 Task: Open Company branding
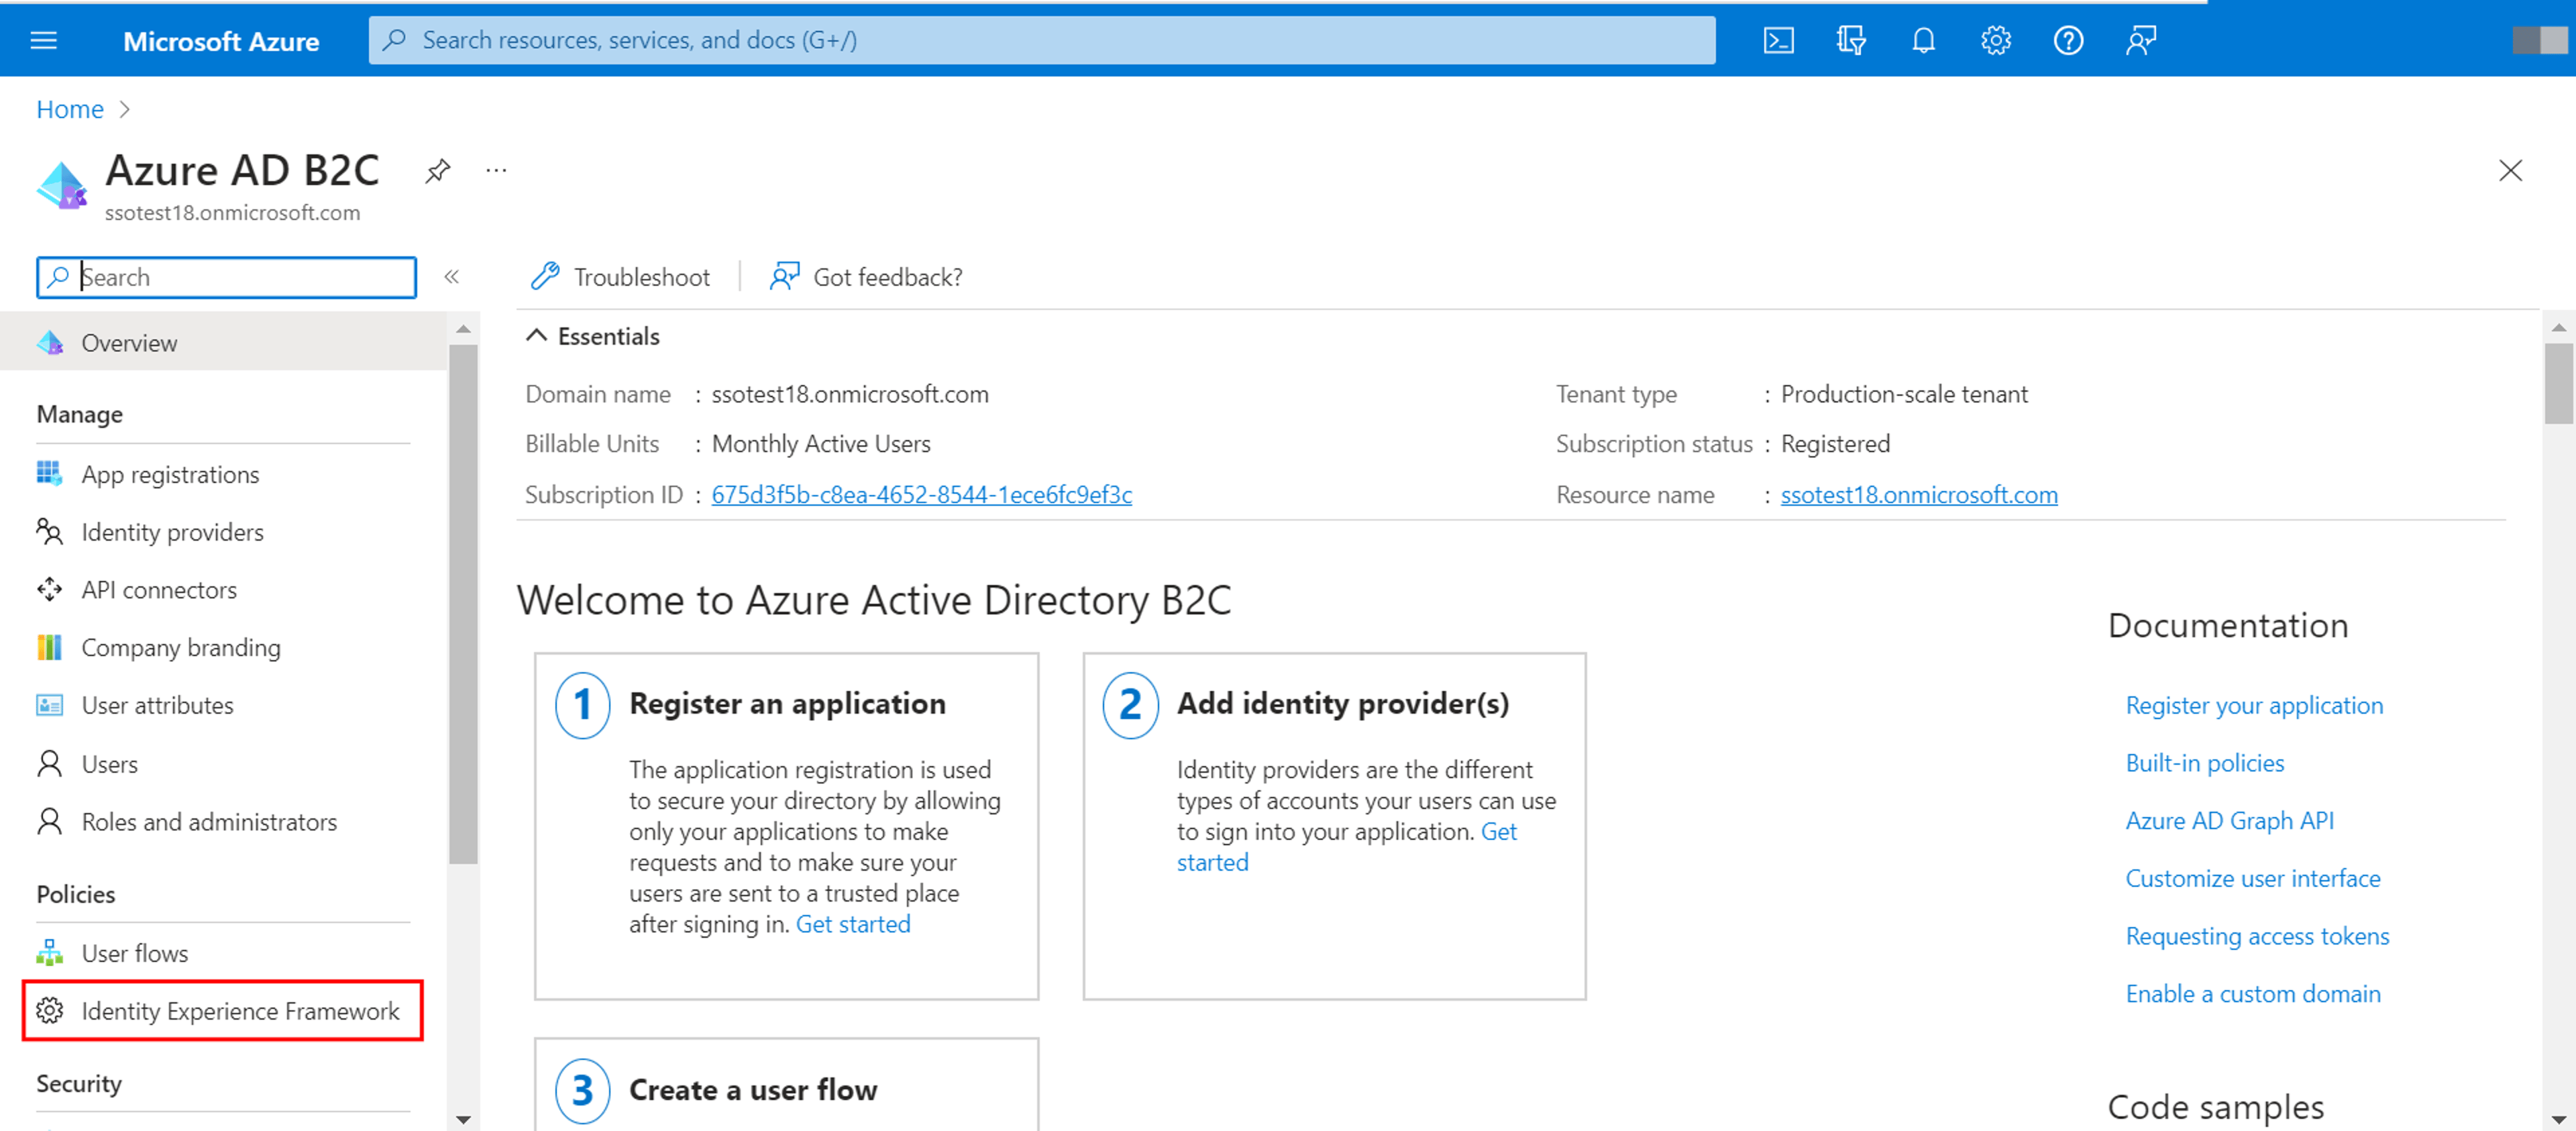181,648
